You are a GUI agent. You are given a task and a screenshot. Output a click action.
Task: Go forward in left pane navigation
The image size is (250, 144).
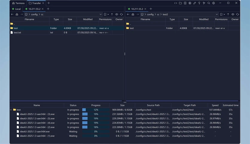22,14
